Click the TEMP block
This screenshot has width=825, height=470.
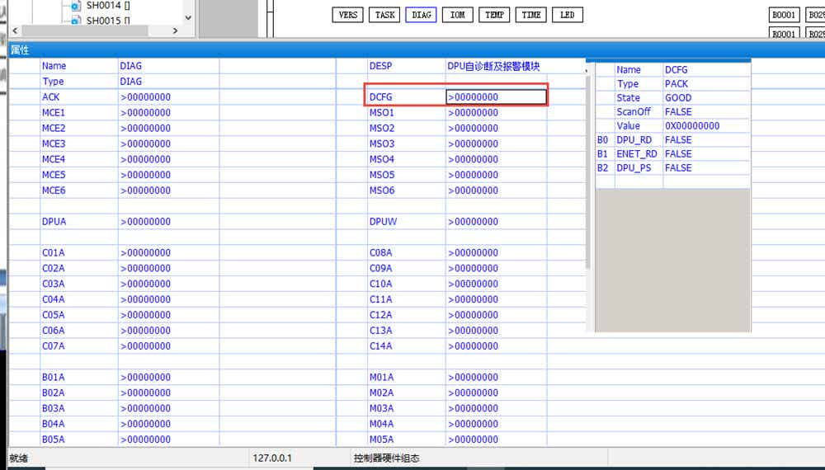(x=494, y=15)
